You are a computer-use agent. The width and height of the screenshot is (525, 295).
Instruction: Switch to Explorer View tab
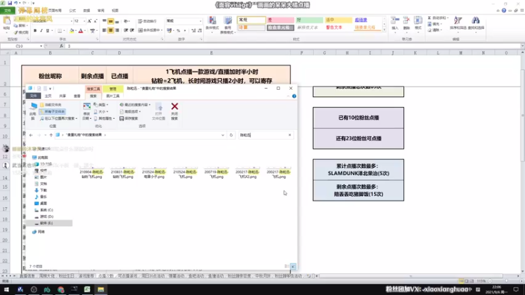(77, 96)
